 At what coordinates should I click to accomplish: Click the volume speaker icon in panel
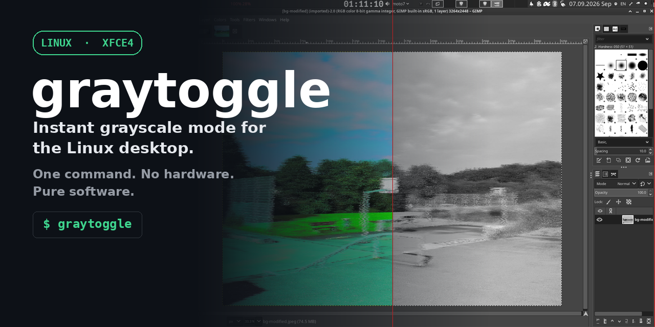[x=387, y=4]
